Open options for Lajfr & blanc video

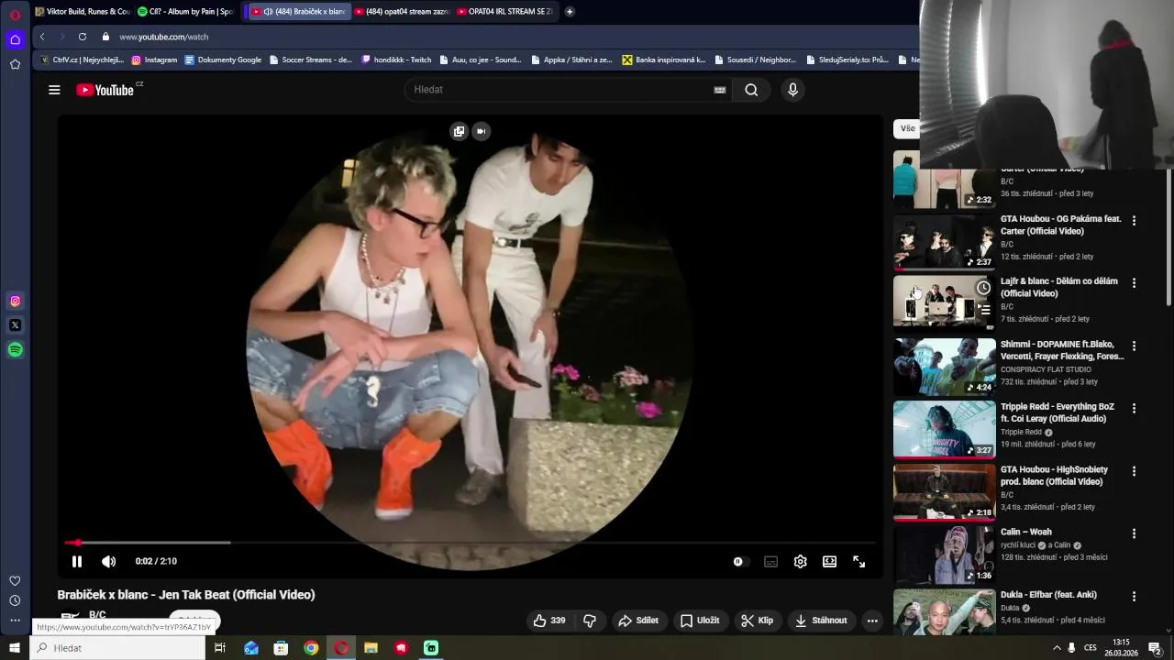click(x=1134, y=283)
